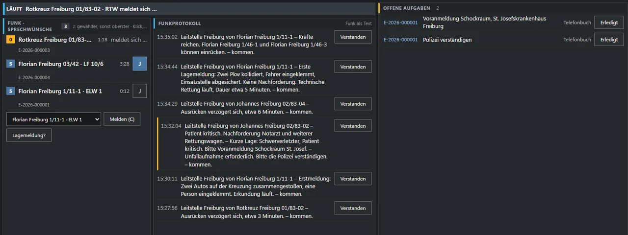Viewport: 628px width, 235px height.
Task: Click the Sprechwünsche count badge 3
Action: coord(65,26)
